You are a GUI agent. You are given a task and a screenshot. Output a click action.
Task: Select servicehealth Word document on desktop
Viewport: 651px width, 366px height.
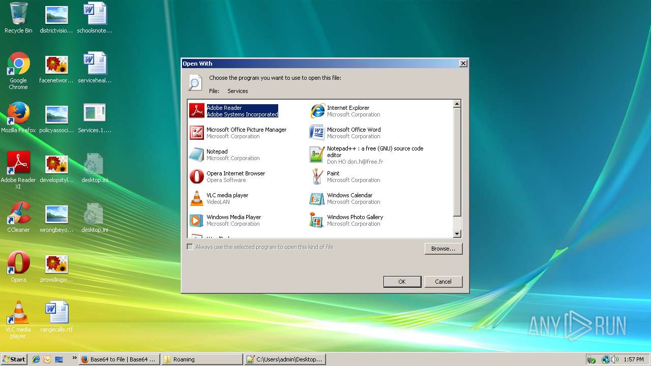click(x=95, y=68)
